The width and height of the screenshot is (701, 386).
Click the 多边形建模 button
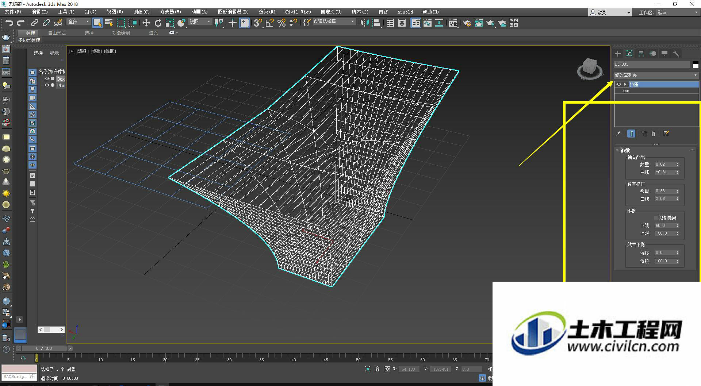click(x=29, y=40)
